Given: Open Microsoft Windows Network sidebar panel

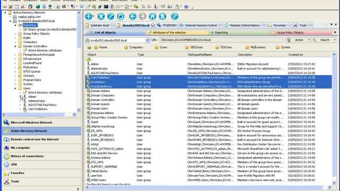Looking at the screenshot, I should 41,123.
